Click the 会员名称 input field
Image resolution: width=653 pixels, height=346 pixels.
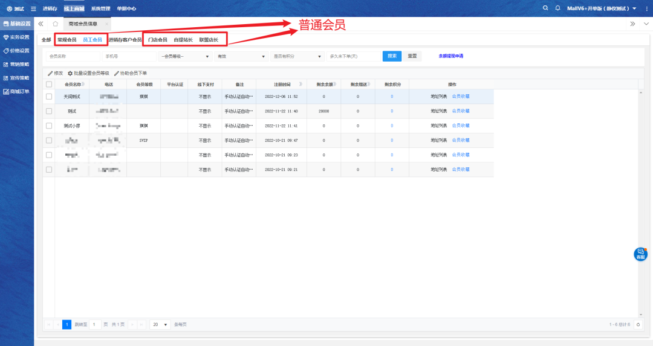click(73, 56)
